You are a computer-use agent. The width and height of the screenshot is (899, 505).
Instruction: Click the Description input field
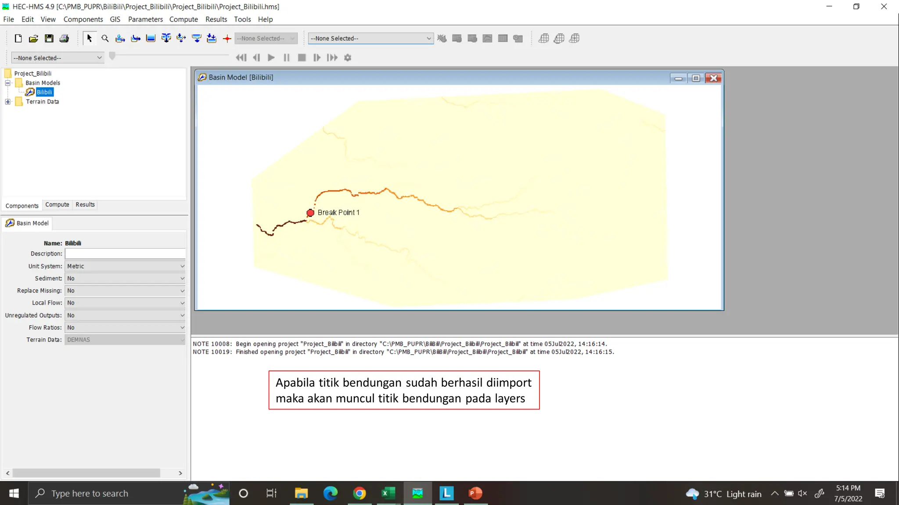125,254
